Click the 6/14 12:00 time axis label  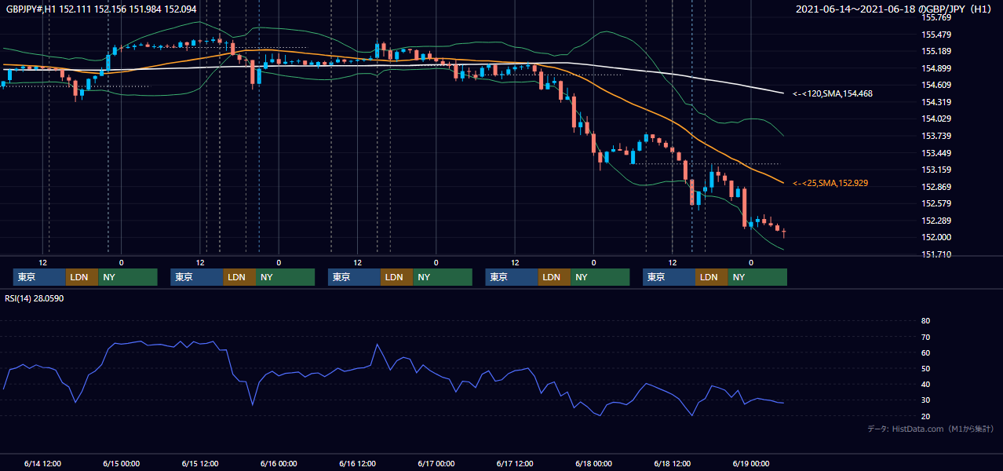pyautogui.click(x=42, y=463)
